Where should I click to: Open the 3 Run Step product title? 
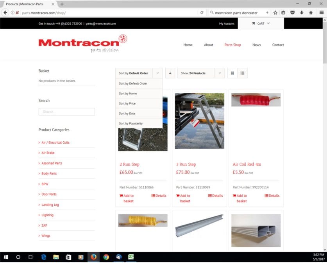pos(186,164)
